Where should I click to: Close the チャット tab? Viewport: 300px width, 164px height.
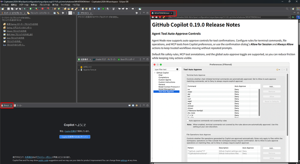click(x=11, y=105)
